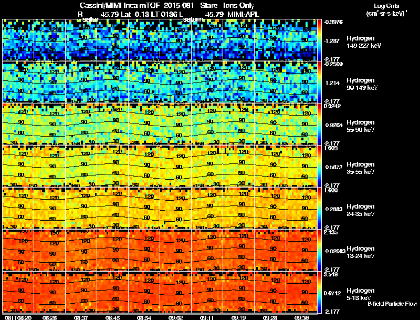Click the color bar beside Hydrogen 13-24 keV
420x320 pixels.
click(319, 250)
